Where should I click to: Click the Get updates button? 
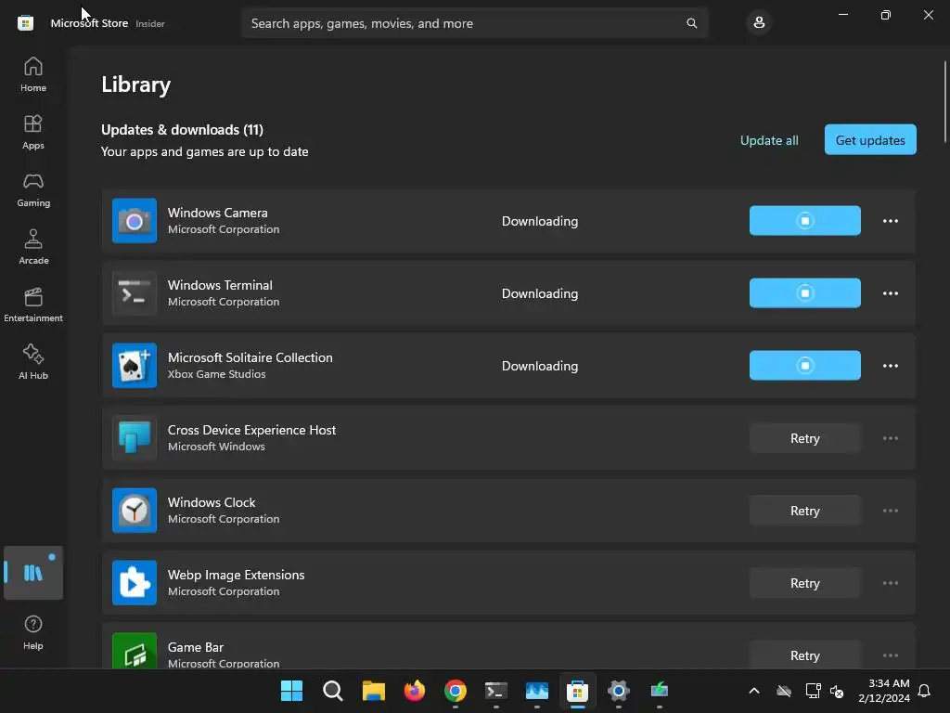pyautogui.click(x=870, y=140)
